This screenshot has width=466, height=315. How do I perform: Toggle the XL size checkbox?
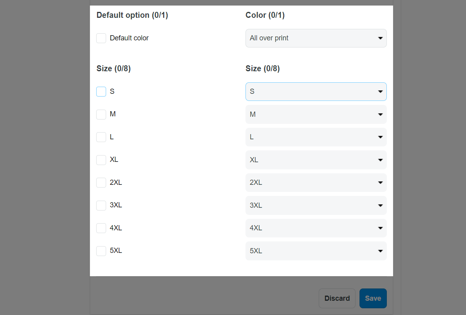coord(101,160)
